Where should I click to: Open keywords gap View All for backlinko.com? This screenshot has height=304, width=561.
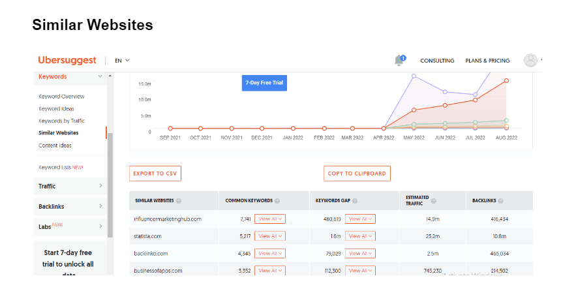tap(360, 253)
